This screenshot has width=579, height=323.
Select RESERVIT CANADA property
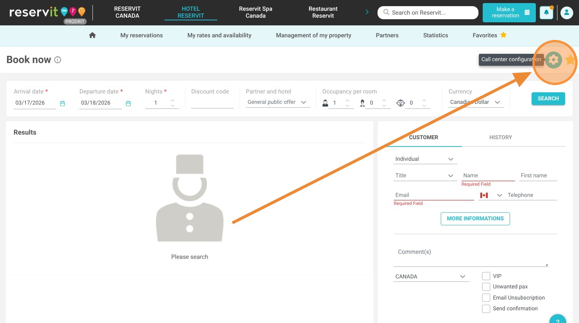pyautogui.click(x=128, y=12)
